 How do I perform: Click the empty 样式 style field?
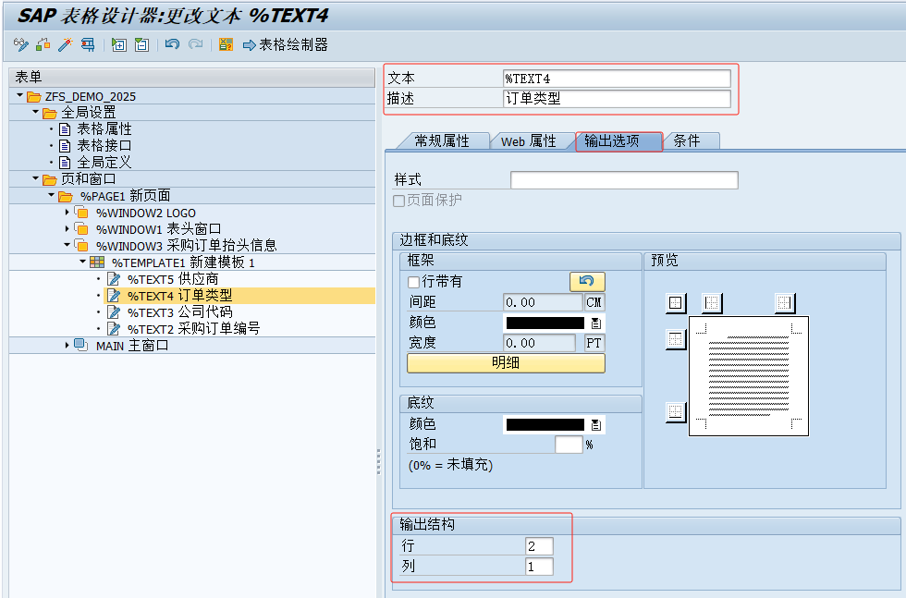[x=624, y=179]
